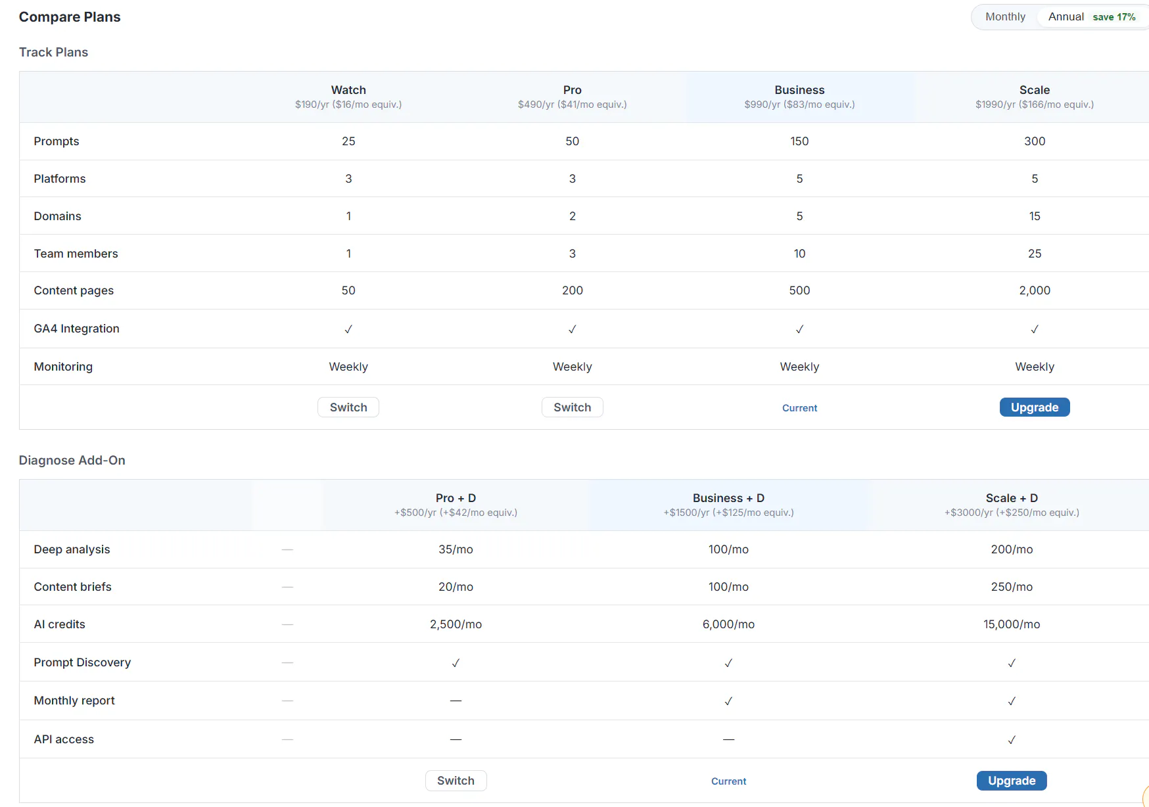Click the Platforms row label
Viewport: 1149px width, 807px height.
point(60,179)
